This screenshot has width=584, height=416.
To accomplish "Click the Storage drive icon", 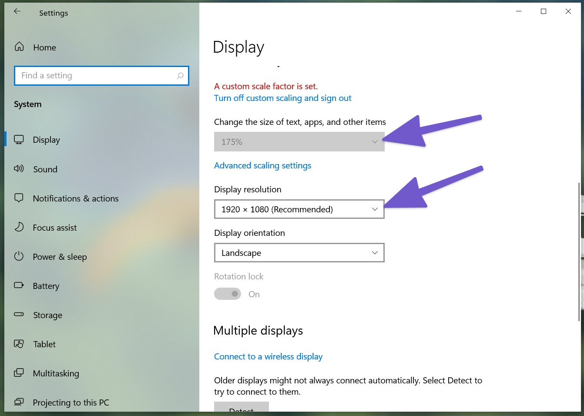I will 19,314.
